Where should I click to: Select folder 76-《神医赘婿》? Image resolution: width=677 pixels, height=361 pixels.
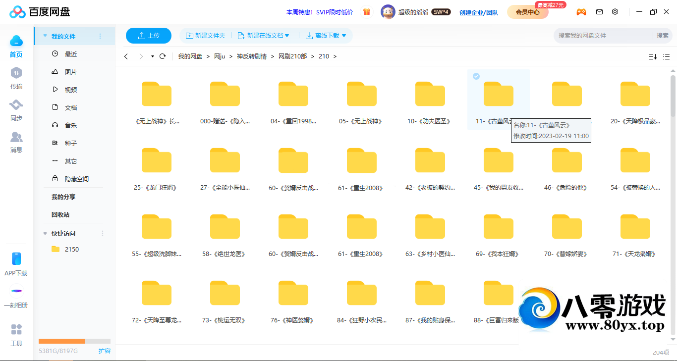293,300
